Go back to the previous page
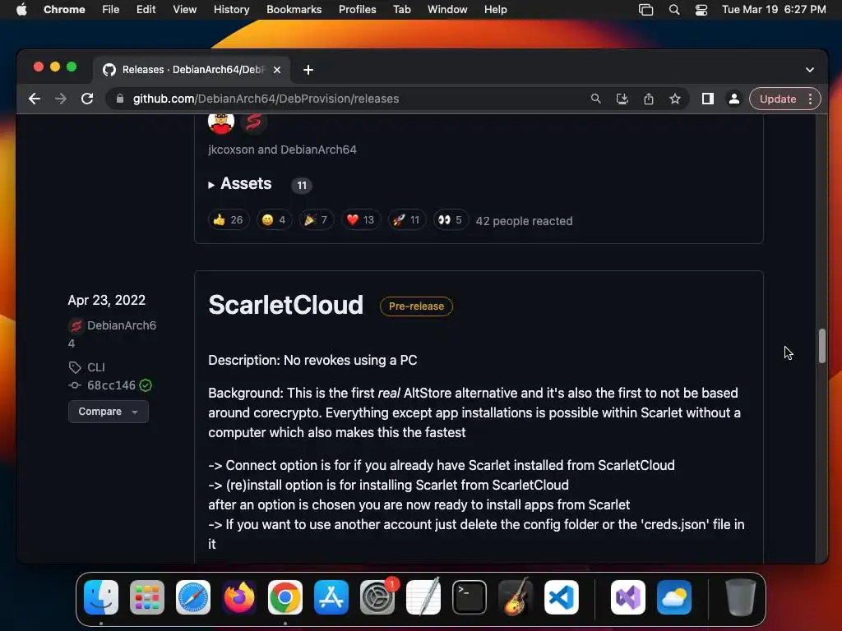The image size is (842, 631). click(35, 99)
